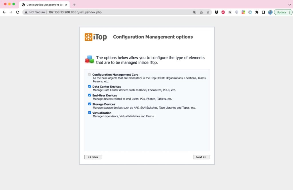Viewport: 293px width, 190px height.
Task: Click the End-User Devices label
Action: 105,95
